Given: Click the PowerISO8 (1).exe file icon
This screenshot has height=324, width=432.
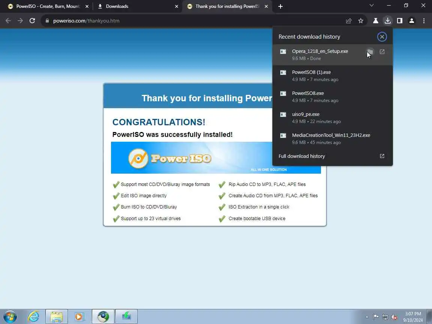Looking at the screenshot, I should coord(283,72).
